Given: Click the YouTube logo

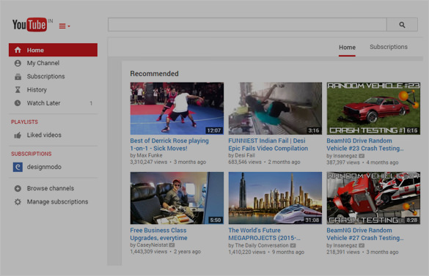Looking at the screenshot, I should coord(29,25).
